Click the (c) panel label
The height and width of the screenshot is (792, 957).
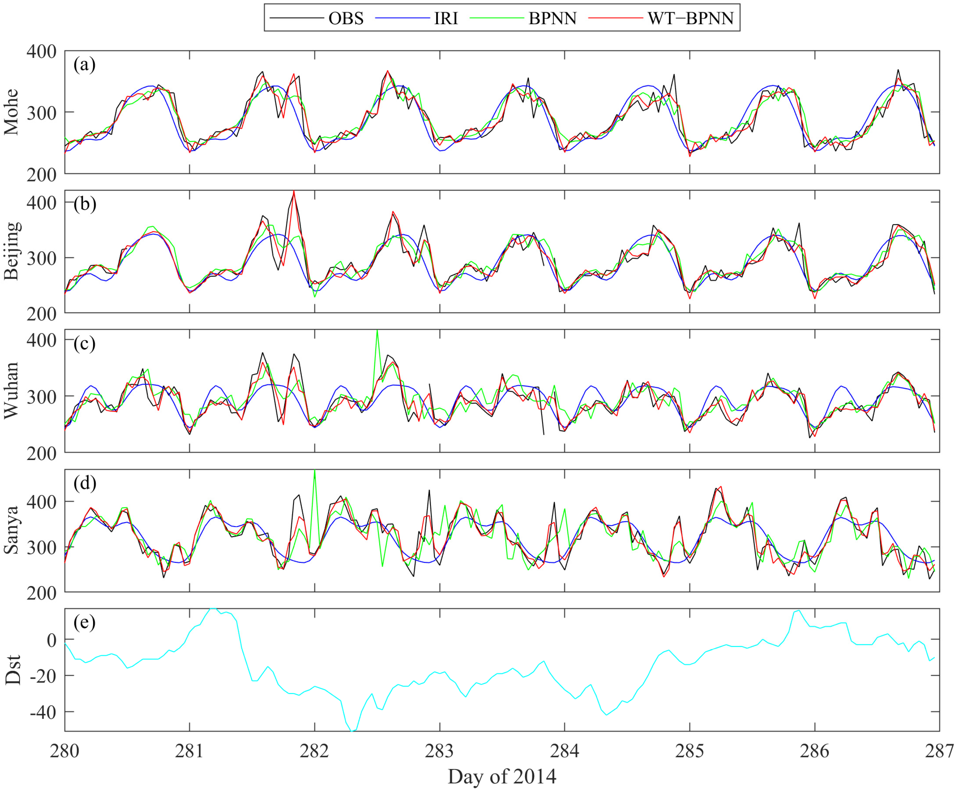[85, 344]
